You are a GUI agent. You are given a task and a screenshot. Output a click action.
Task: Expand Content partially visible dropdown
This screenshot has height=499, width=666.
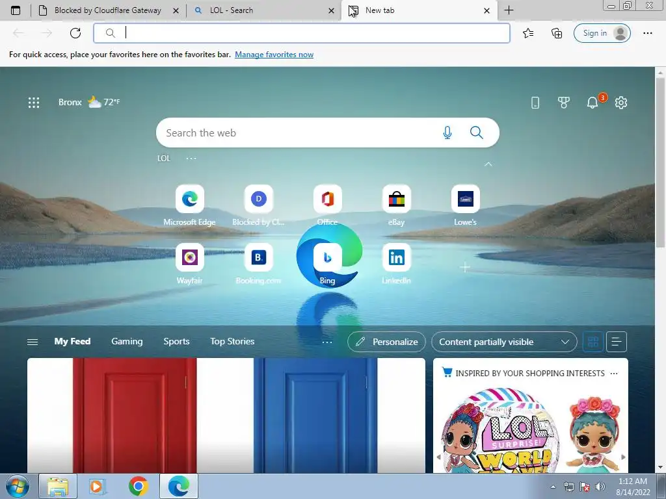pyautogui.click(x=504, y=342)
